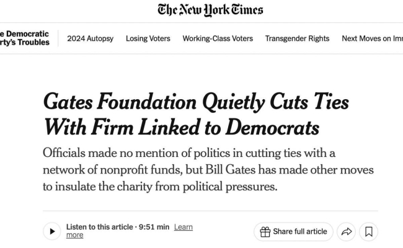Select the 2024 Autopsy topic
Screen dimensions: 403x248
point(91,38)
